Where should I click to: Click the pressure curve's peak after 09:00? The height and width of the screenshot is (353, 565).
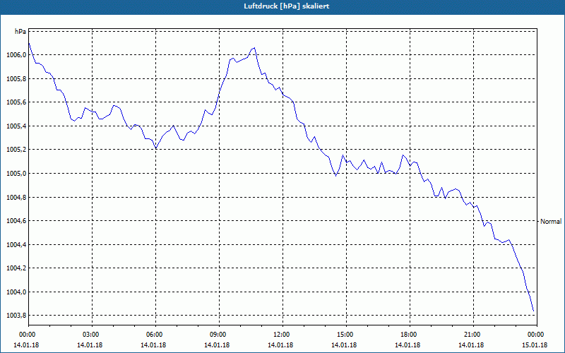pyautogui.click(x=254, y=47)
